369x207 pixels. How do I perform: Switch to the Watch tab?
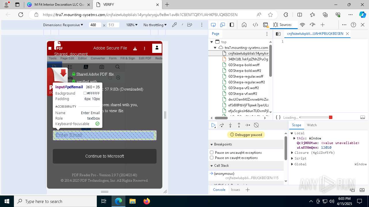click(312, 125)
